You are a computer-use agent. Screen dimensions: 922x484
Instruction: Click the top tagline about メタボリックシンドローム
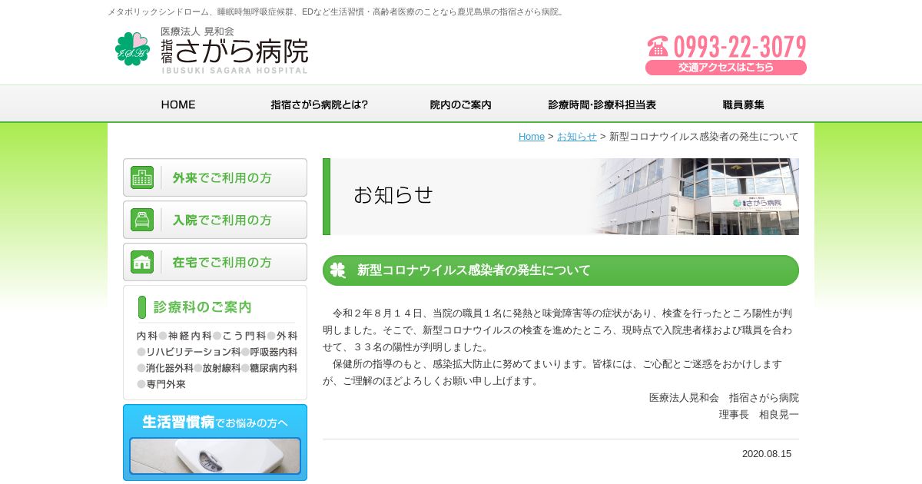337,12
